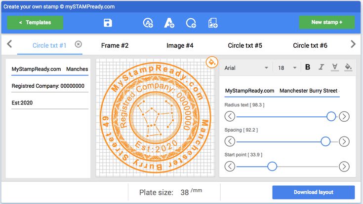Viewport: 363px width, 204px height.
Task: Click the Plate size 38 value
Action: coord(185,192)
